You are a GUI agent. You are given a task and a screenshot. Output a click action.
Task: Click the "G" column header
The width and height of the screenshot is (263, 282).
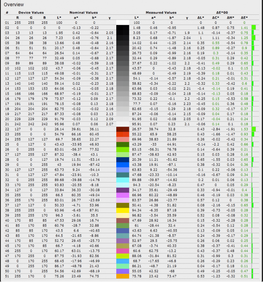31,17
